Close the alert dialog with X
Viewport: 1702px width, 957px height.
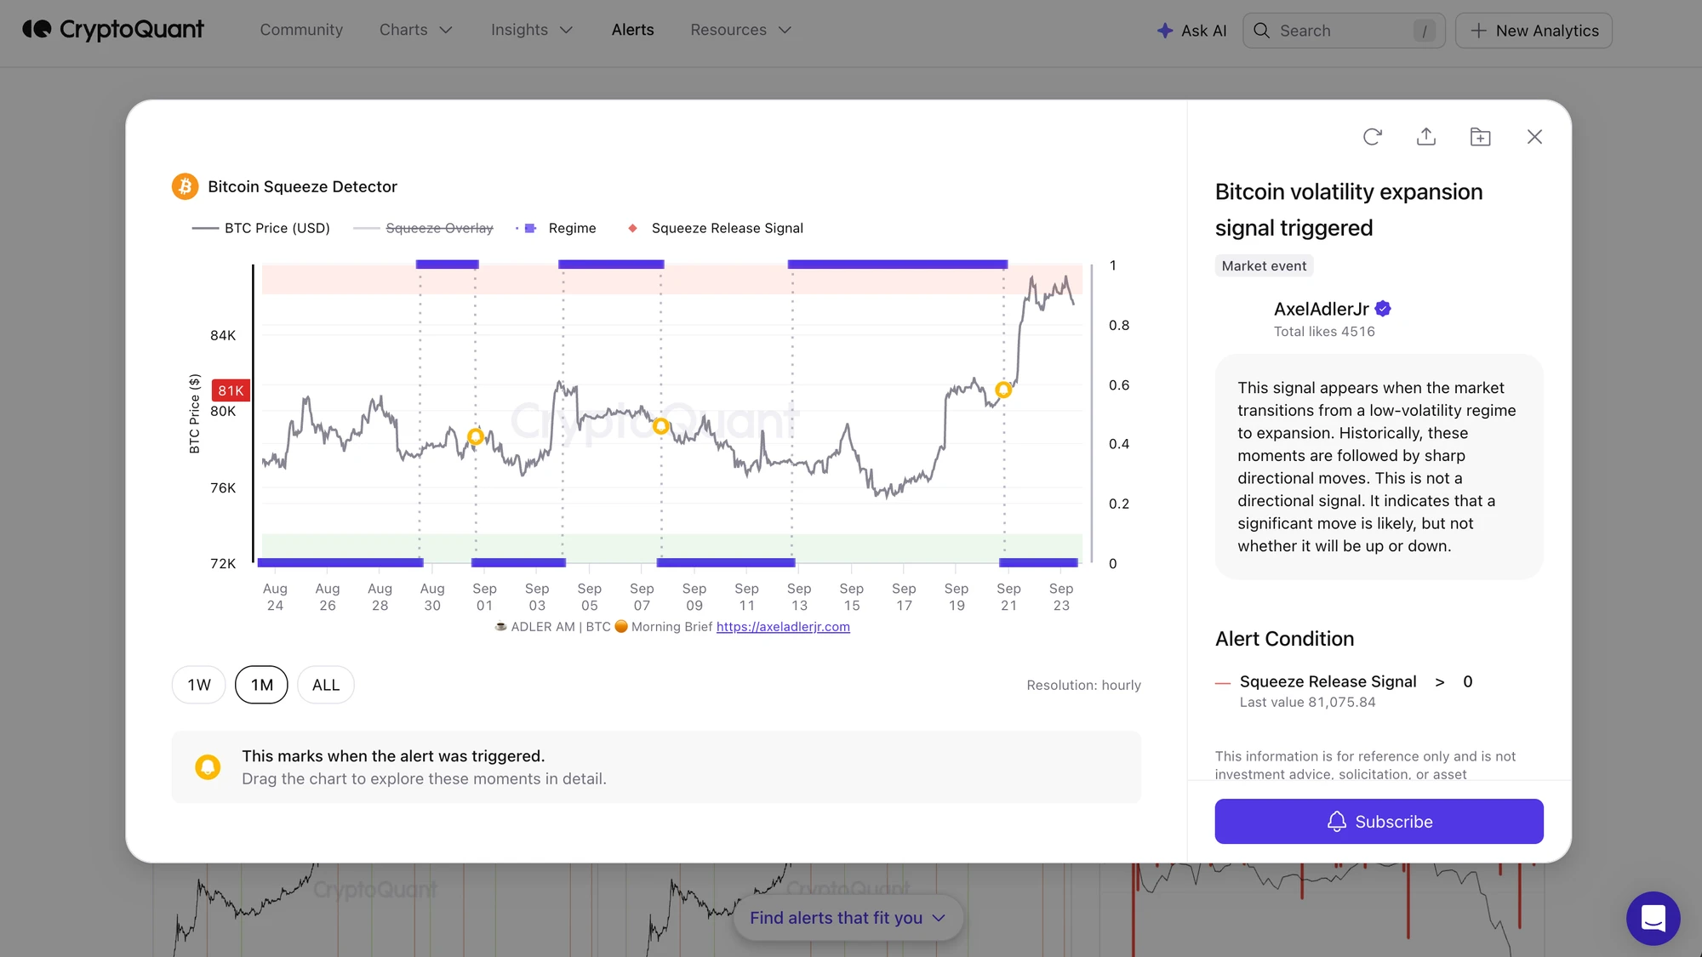click(x=1534, y=137)
